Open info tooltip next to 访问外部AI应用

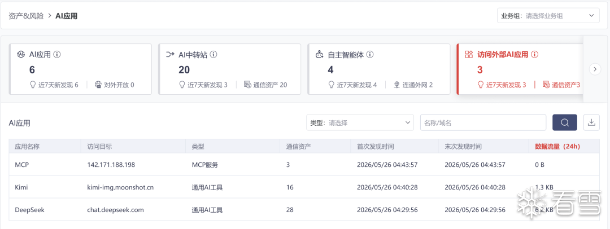[534, 55]
